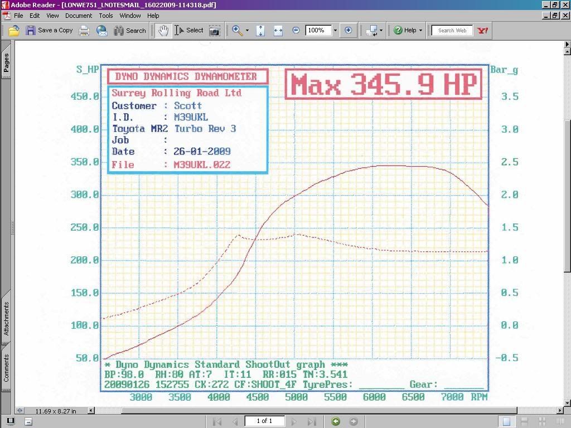The height and width of the screenshot is (428, 571).
Task: Click the Toyota MR2 Turbo Rev 3 text
Action: [x=174, y=129]
